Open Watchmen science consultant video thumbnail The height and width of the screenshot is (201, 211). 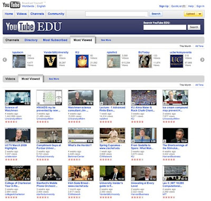81,98
